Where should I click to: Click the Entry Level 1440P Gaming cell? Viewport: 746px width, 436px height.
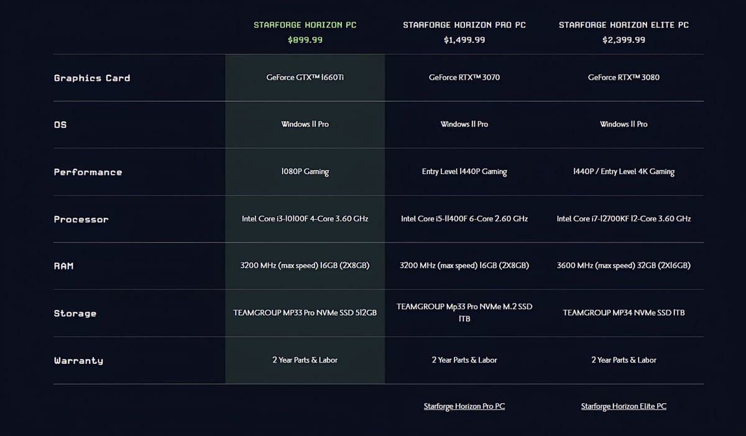(x=464, y=172)
